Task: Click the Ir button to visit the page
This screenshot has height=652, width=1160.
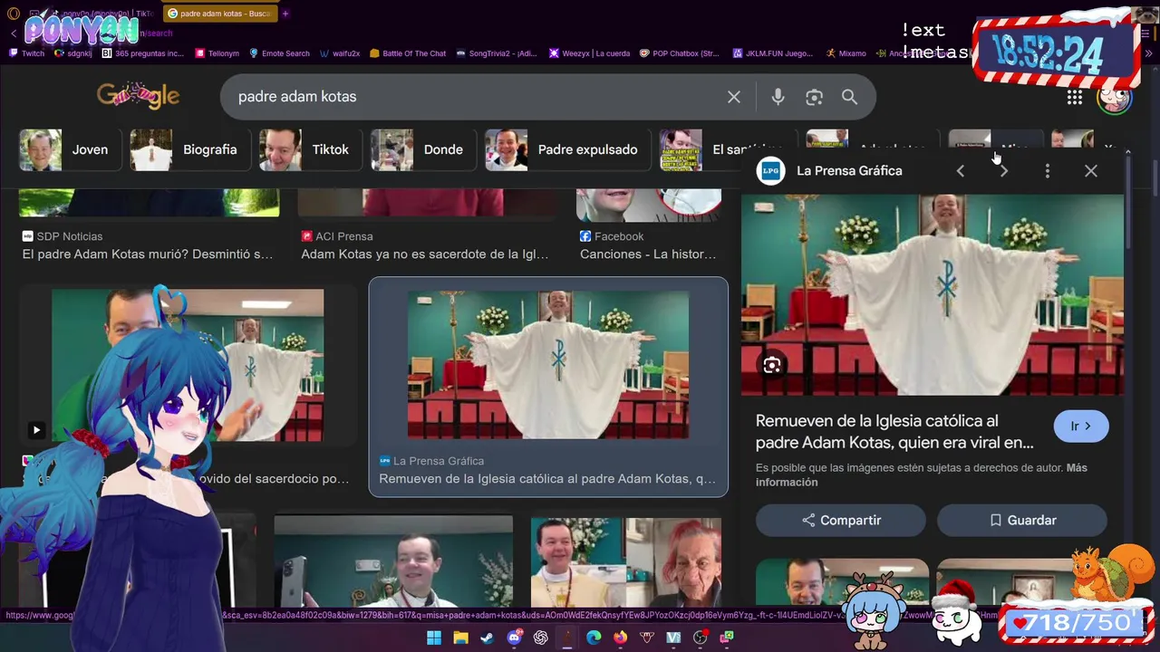Action: 1081,427
